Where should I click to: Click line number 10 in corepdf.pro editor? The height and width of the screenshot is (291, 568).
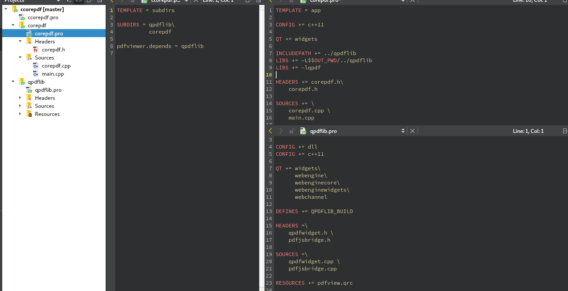269,75
